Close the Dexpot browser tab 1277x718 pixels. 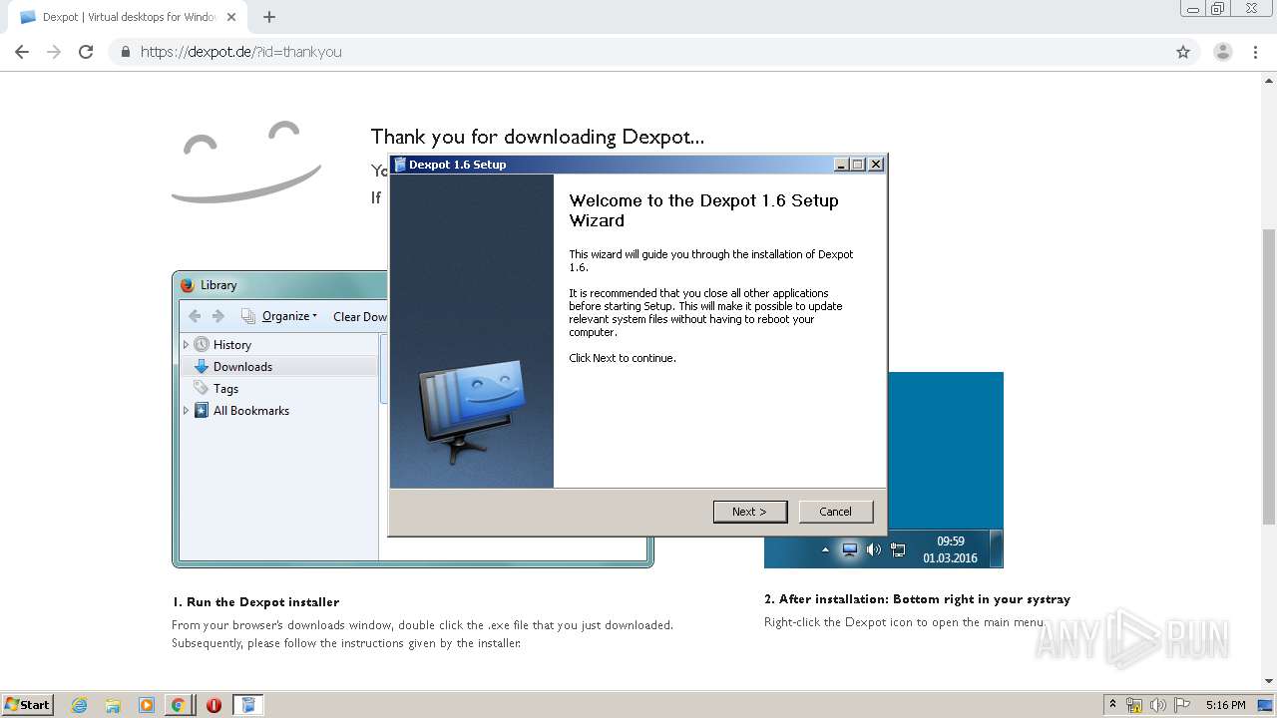coord(231,17)
